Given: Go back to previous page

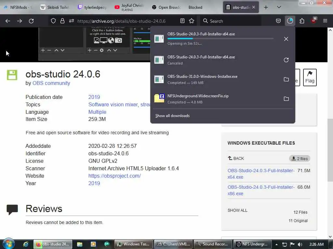Looking at the screenshot, I should [8, 21].
